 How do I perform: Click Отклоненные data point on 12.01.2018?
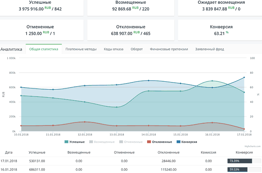point(85,122)
